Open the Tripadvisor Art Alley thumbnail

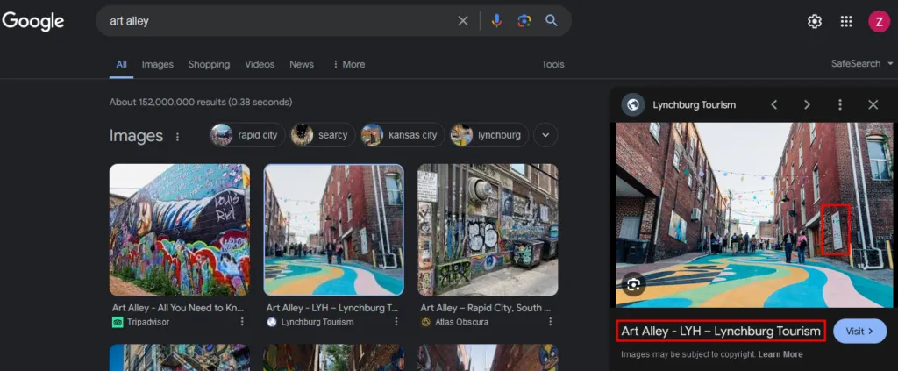(x=179, y=230)
